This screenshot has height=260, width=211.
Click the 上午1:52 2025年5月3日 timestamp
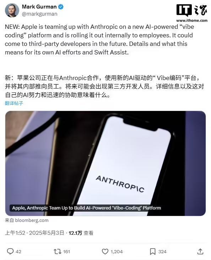pos(34,233)
